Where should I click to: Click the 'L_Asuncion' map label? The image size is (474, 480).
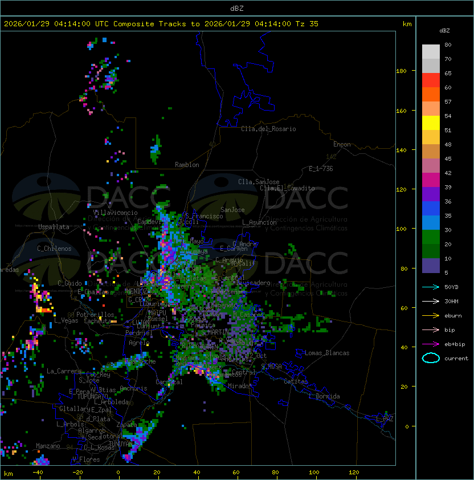(x=259, y=222)
